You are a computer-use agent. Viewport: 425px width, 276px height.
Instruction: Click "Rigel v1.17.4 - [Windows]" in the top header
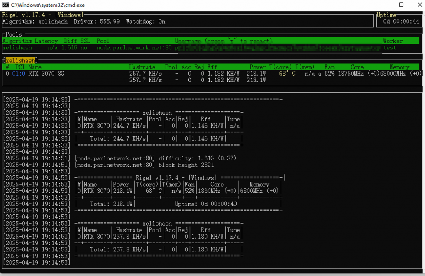(x=43, y=15)
